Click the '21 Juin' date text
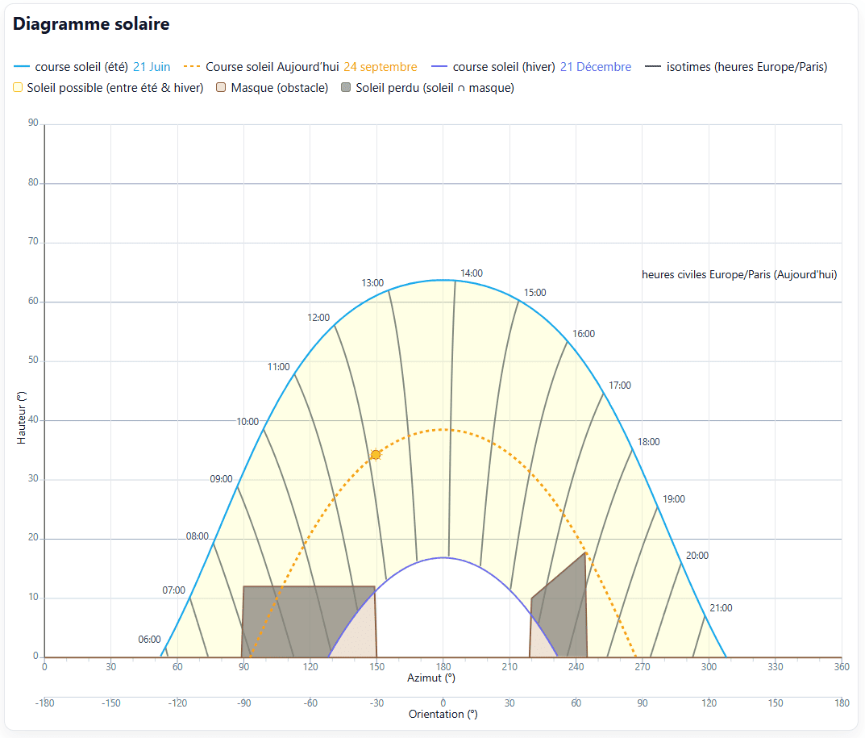 (x=152, y=67)
